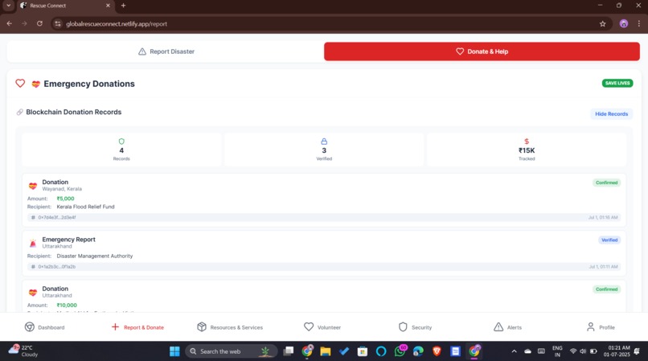Click the browser forward arrow
This screenshot has width=648, height=361.
[24, 23]
